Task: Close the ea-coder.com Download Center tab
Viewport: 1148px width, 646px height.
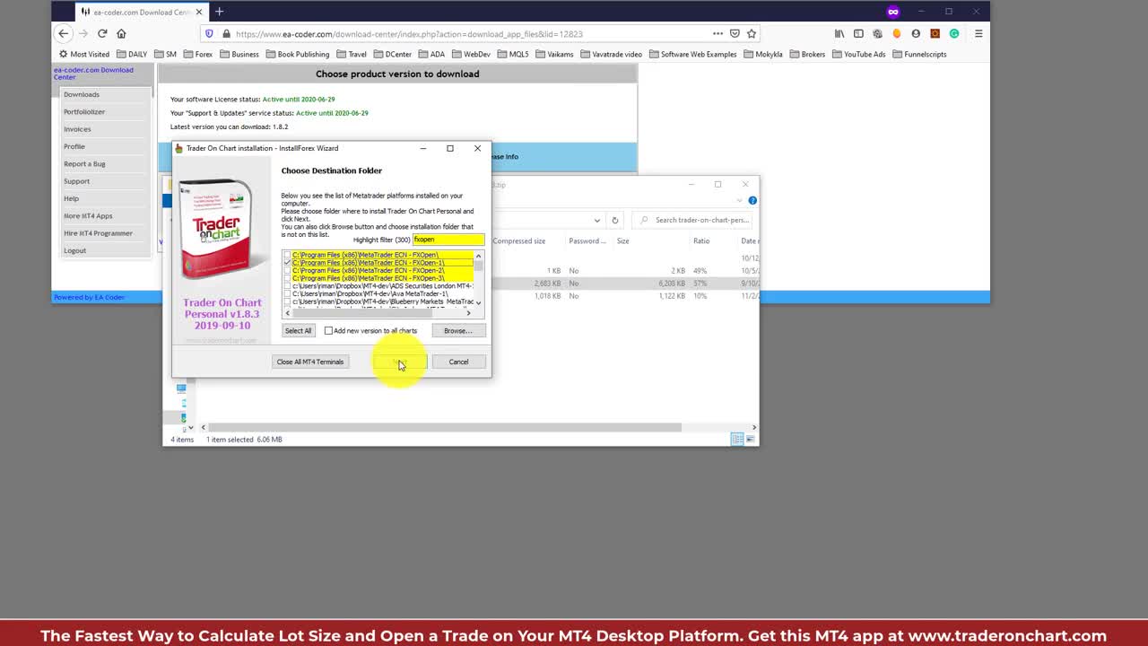Action: point(198,12)
